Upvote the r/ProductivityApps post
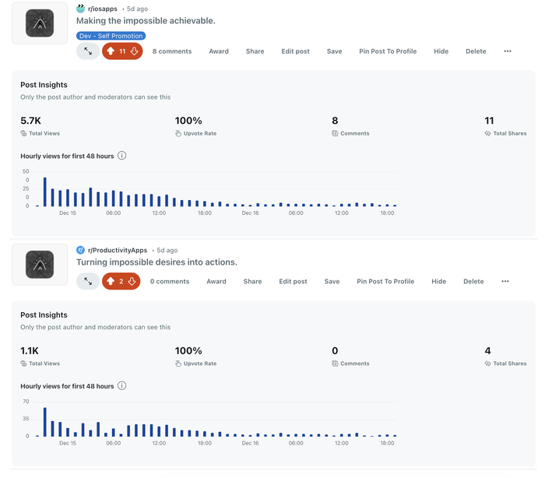 [x=111, y=282]
